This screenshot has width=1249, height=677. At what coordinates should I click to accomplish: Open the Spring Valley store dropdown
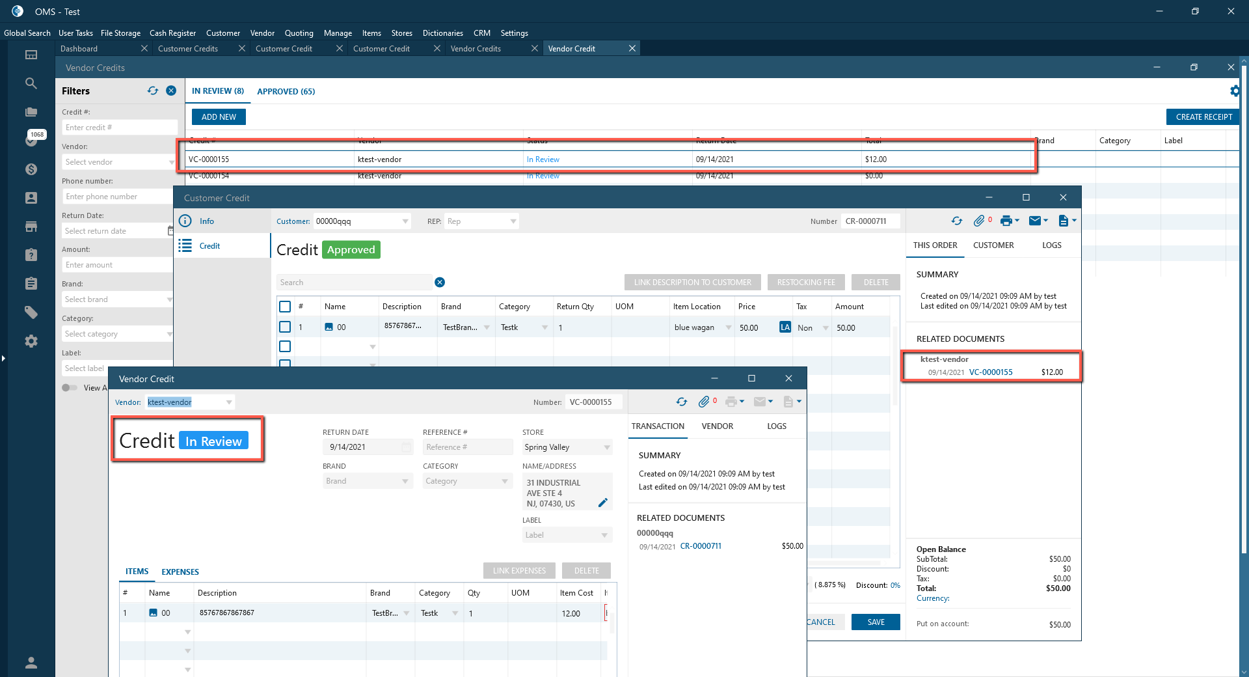tap(607, 447)
